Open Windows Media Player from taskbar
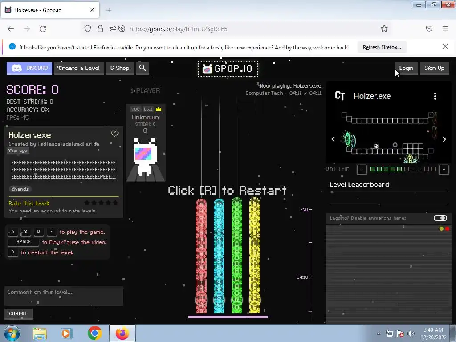This screenshot has height=342, width=456. (67, 334)
